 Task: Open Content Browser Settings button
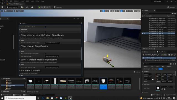[x=137, y=72]
